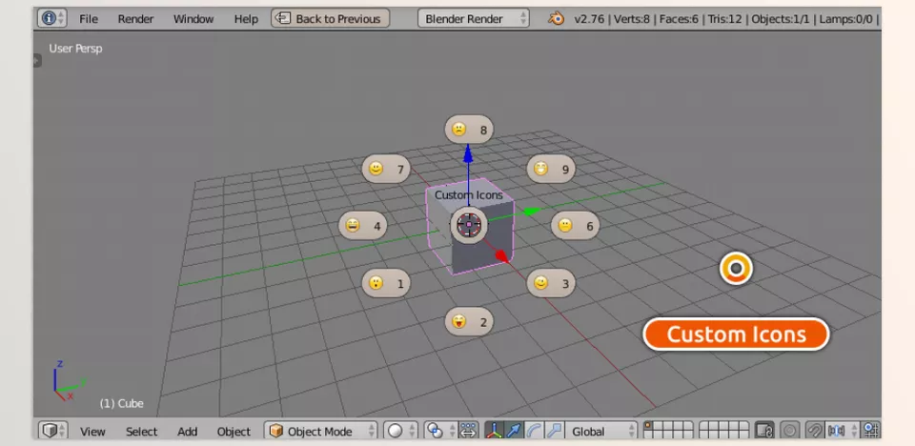Click the "User Persp" viewport label
This screenshot has height=446, width=915.
click(75, 49)
